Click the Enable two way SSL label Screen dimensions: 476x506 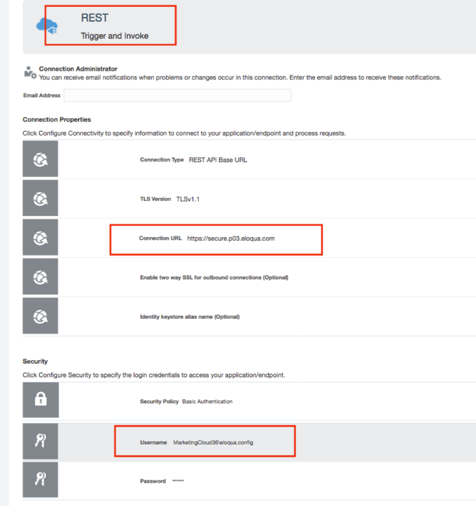point(214,277)
